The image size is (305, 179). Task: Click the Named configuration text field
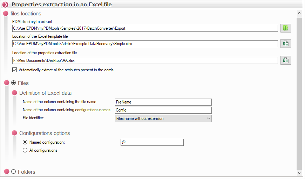(x=152, y=142)
